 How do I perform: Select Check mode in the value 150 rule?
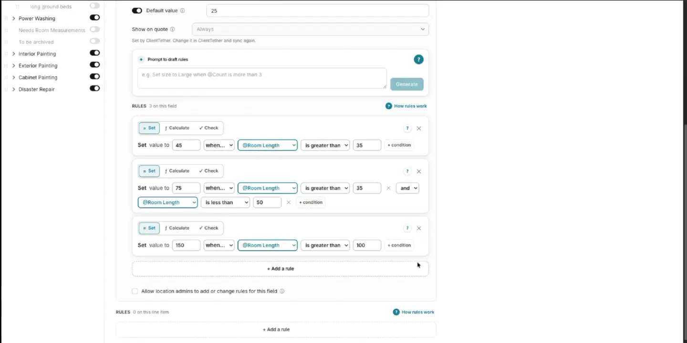(208, 228)
